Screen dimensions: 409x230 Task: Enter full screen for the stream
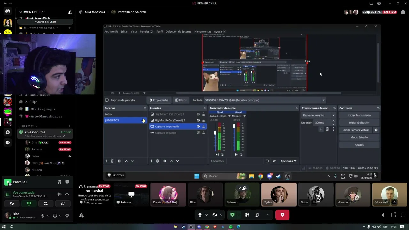[403, 215]
